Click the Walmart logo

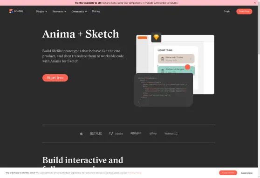click(171, 133)
